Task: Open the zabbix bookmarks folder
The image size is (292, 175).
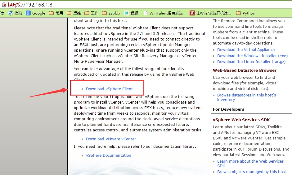Action: pyautogui.click(x=111, y=13)
